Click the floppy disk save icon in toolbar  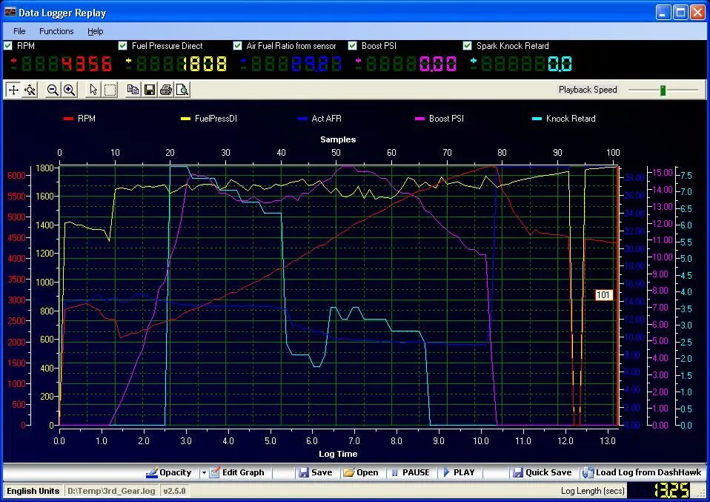pos(150,90)
